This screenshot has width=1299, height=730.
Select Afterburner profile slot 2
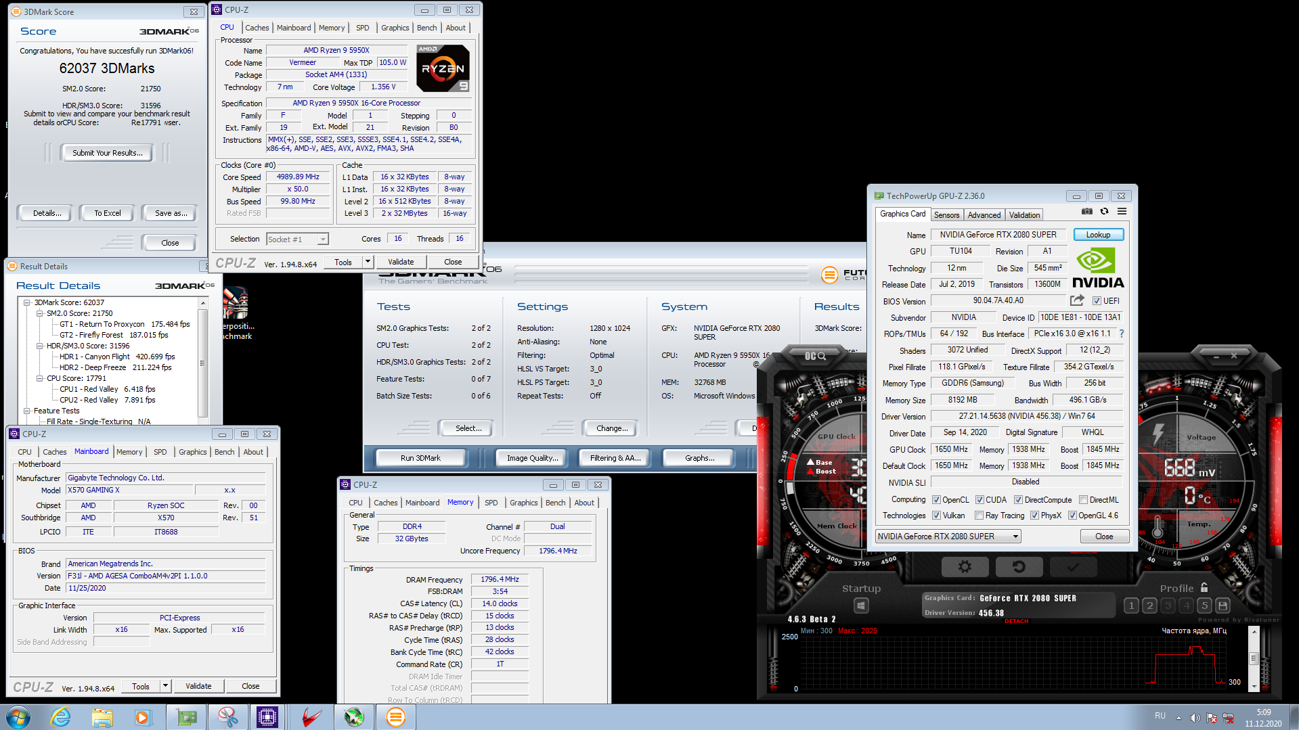pyautogui.click(x=1149, y=606)
